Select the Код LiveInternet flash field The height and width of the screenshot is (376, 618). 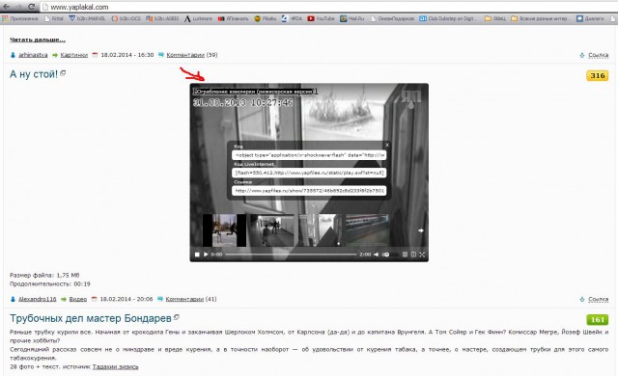click(x=309, y=173)
